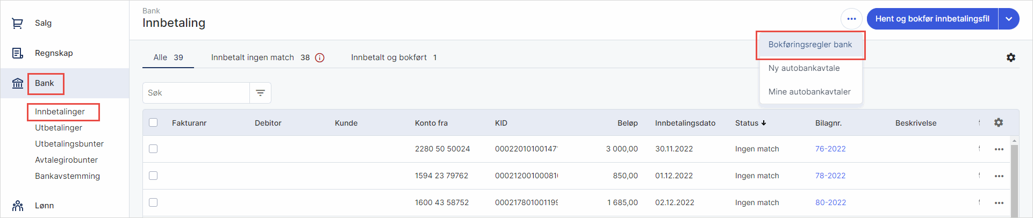Click the Lønn people icon
Screen dimensions: 1033x218
coord(18,206)
